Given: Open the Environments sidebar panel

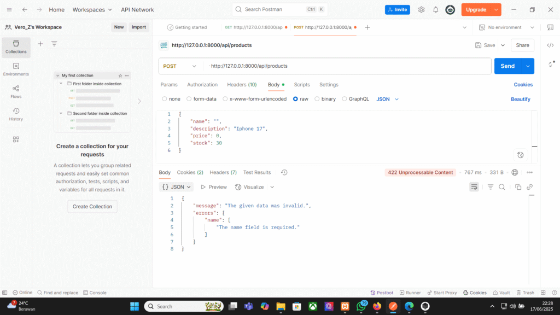Looking at the screenshot, I should (x=16, y=69).
